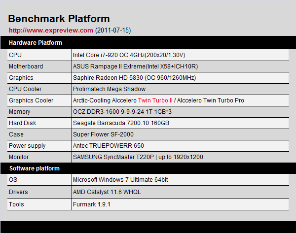
Task: Click the Microsoft Windows 7 Ultimate value
Action: pyautogui.click(x=121, y=180)
